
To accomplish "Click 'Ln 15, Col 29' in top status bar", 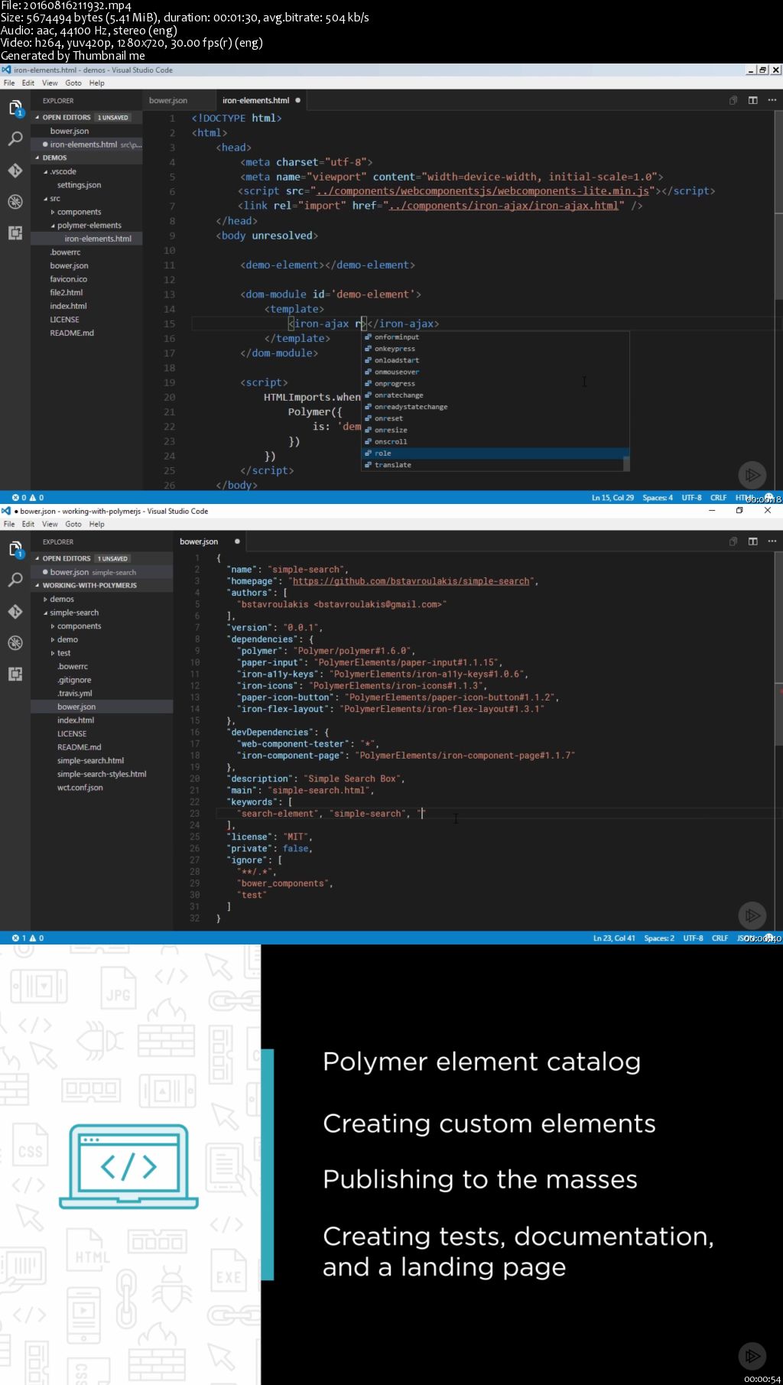I will tap(612, 497).
